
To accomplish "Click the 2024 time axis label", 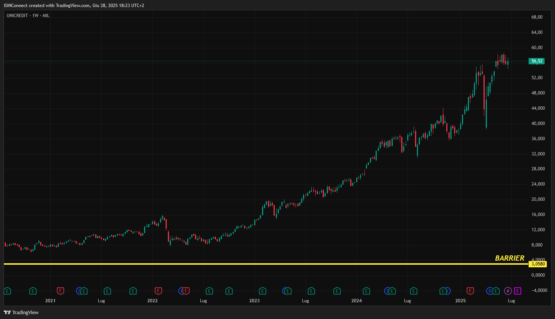I will point(357,301).
